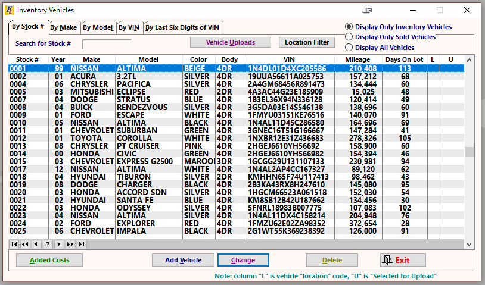The width and height of the screenshot is (485, 285).
Task: Open the Location Filter
Action: point(307,42)
